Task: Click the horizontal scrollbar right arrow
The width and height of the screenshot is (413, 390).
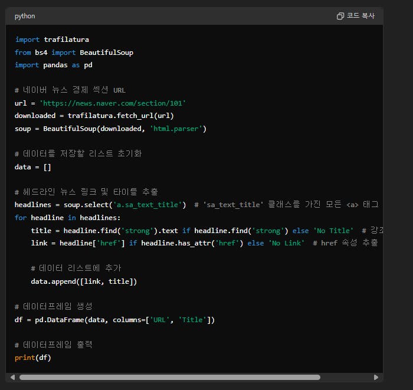Action: 376,377
